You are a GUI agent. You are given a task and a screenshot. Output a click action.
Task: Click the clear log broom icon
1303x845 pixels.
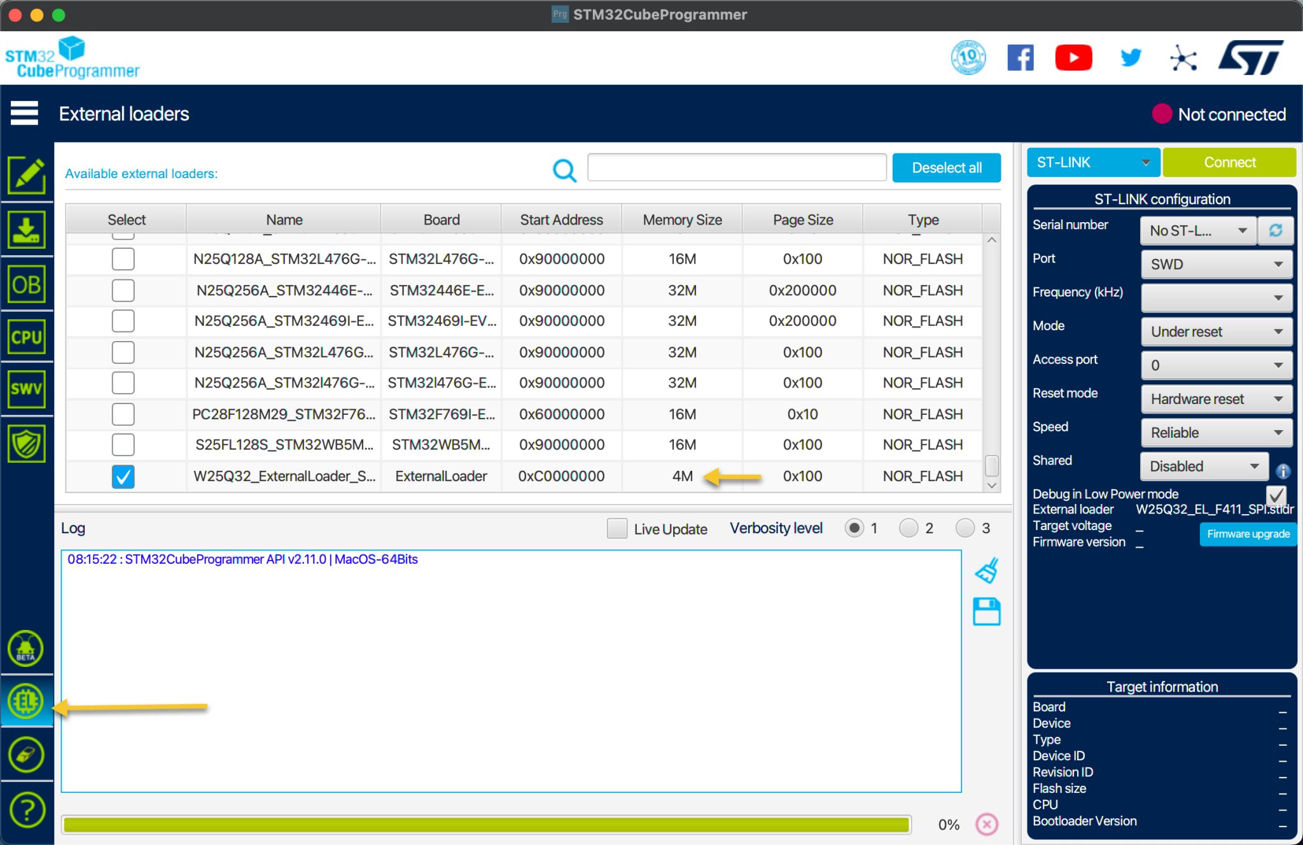click(987, 571)
